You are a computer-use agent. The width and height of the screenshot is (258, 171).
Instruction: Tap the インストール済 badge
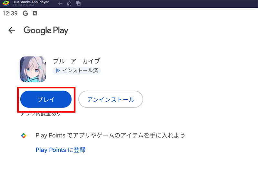tap(77, 70)
